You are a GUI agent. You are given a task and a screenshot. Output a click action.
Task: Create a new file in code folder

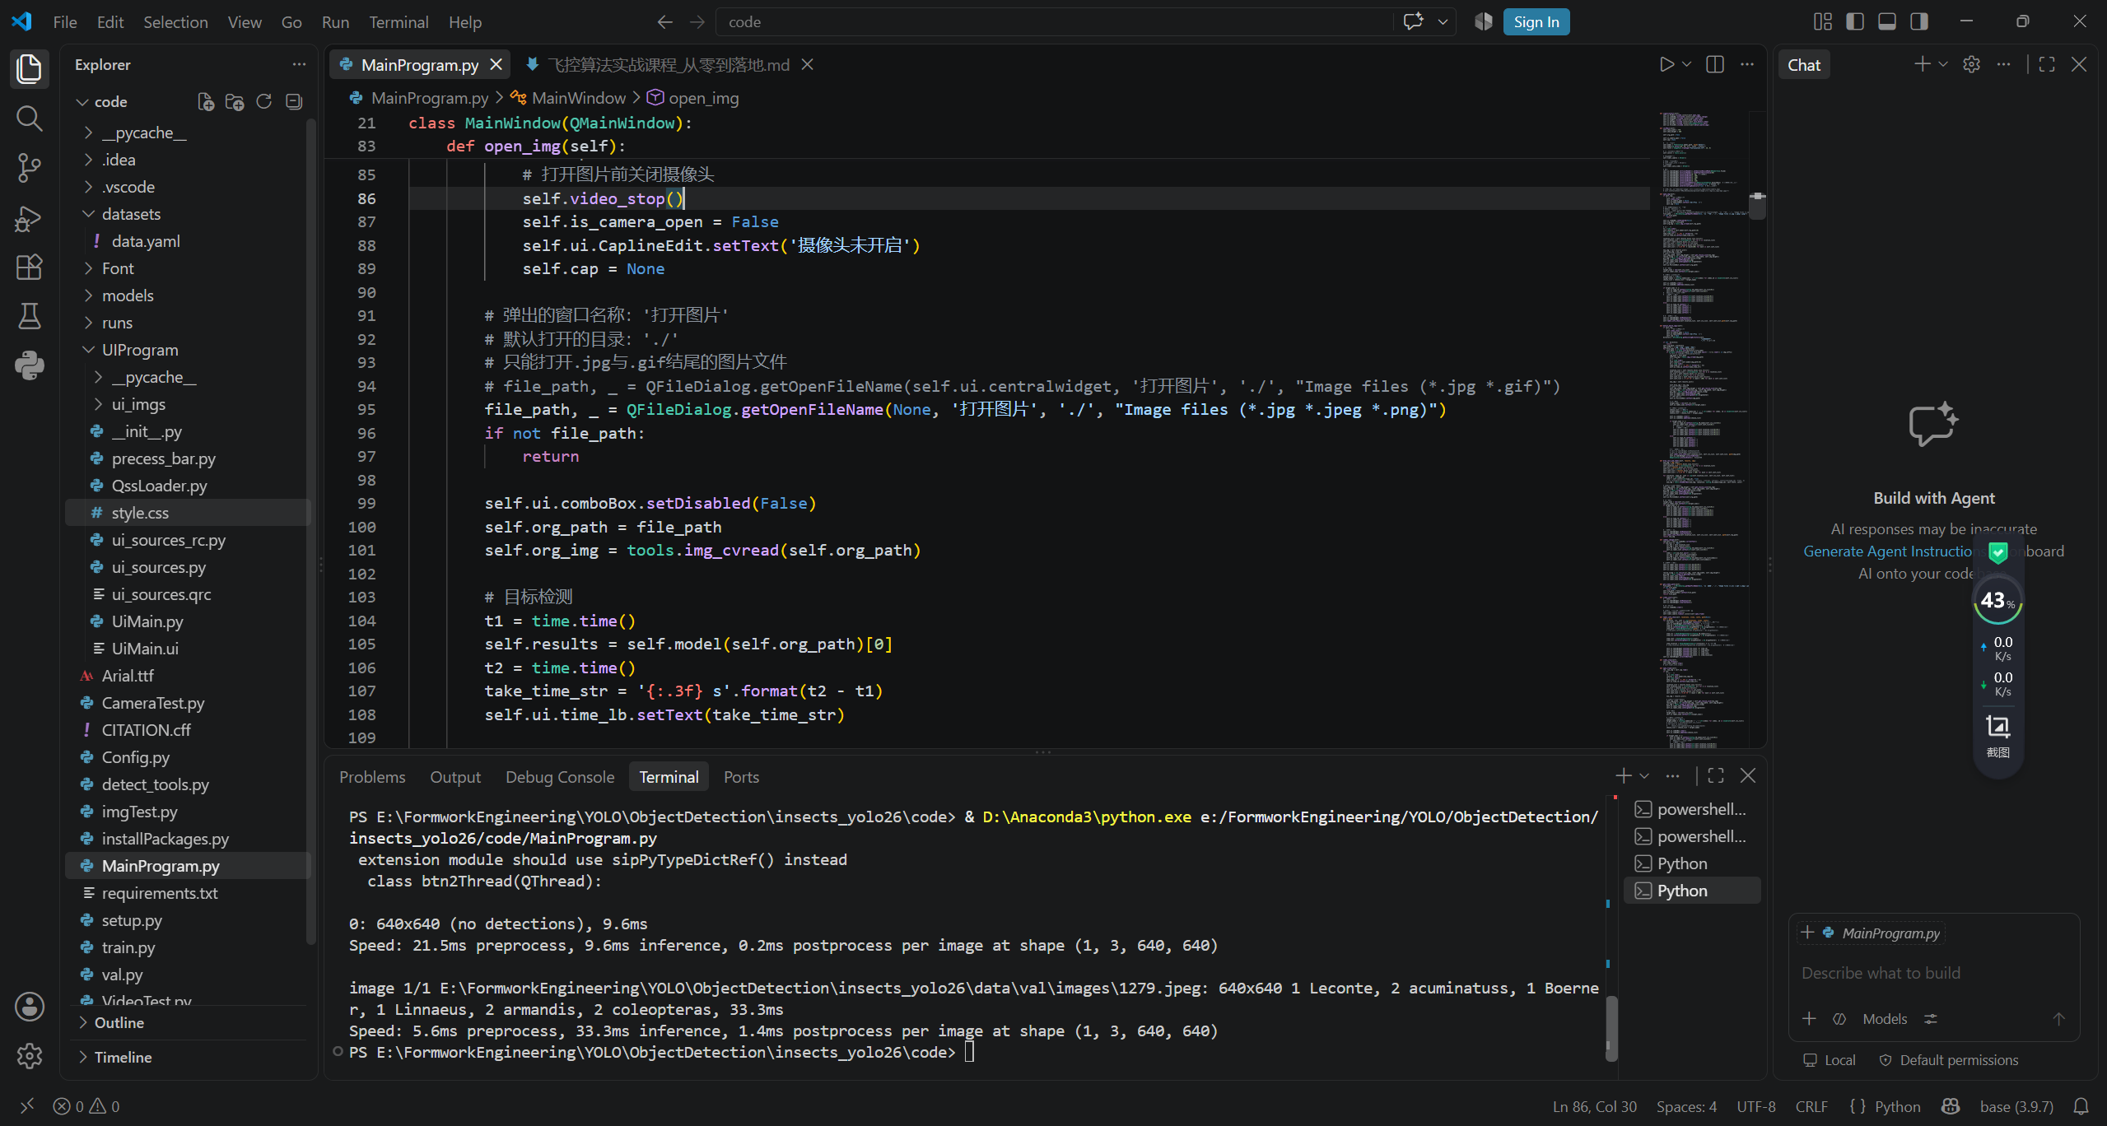(x=206, y=101)
